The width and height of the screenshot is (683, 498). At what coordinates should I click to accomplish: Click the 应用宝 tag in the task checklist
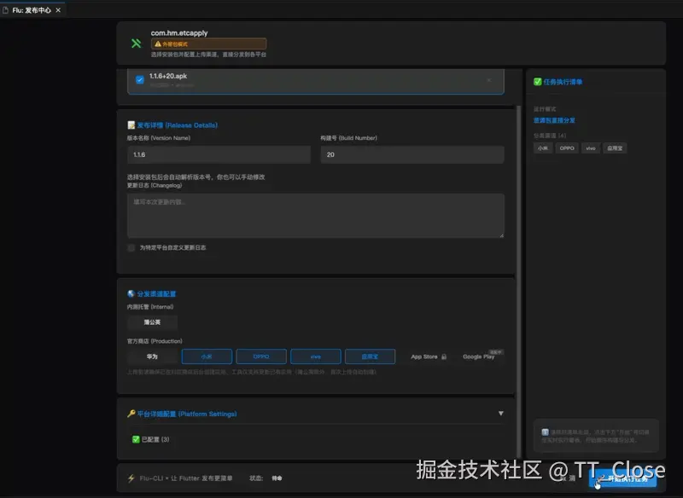[x=615, y=148]
